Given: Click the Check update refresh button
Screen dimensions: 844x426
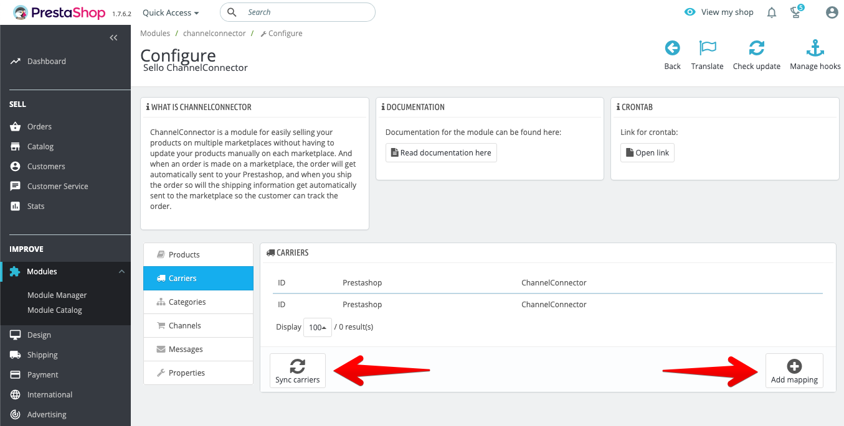Looking at the screenshot, I should 756,55.
